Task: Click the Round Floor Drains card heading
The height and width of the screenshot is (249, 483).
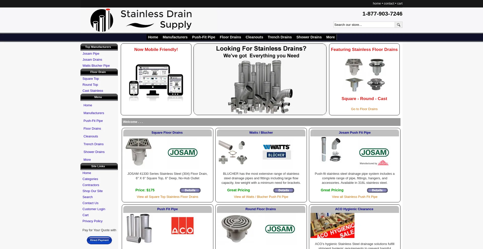Action: (261, 209)
